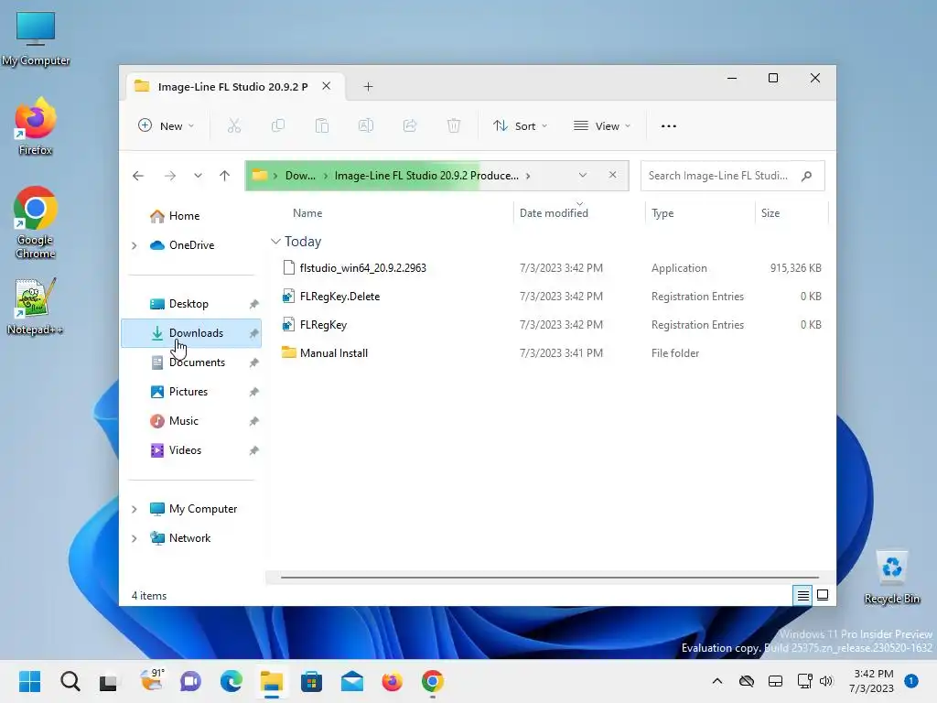Viewport: 937px width, 703px height.
Task: Go back with the left arrow
Action: pos(138,176)
